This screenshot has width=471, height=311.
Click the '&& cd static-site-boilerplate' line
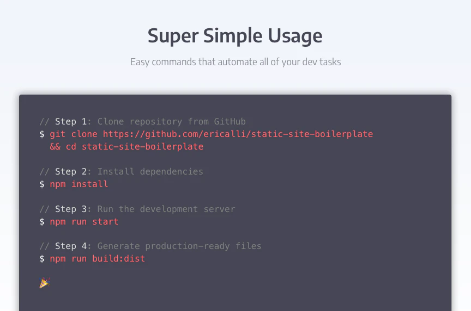tap(126, 146)
